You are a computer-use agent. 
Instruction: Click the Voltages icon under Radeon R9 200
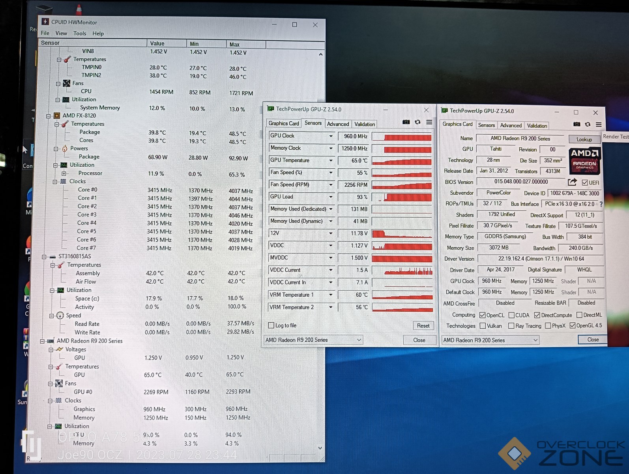pos(60,349)
